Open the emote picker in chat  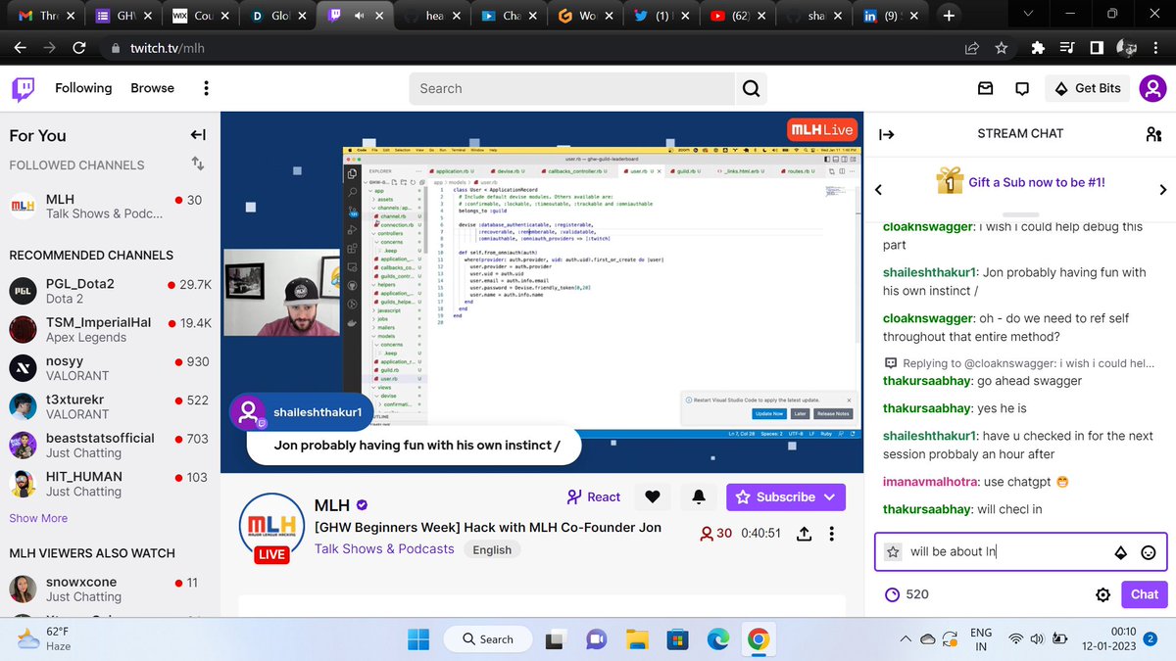click(1148, 552)
